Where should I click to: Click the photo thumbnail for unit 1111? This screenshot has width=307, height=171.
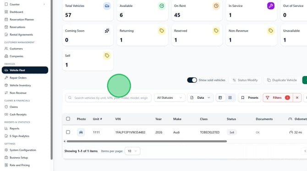[81, 132]
